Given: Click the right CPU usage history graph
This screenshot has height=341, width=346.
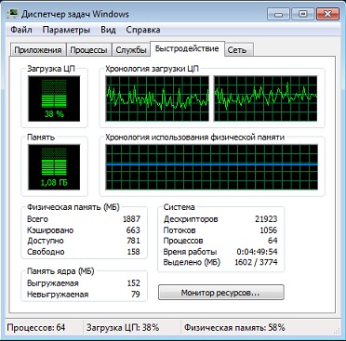Looking at the screenshot, I should (x=266, y=98).
